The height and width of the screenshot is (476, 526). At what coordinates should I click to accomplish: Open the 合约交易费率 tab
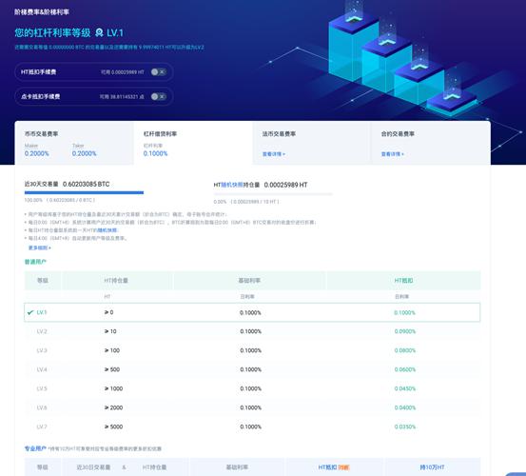click(431, 143)
